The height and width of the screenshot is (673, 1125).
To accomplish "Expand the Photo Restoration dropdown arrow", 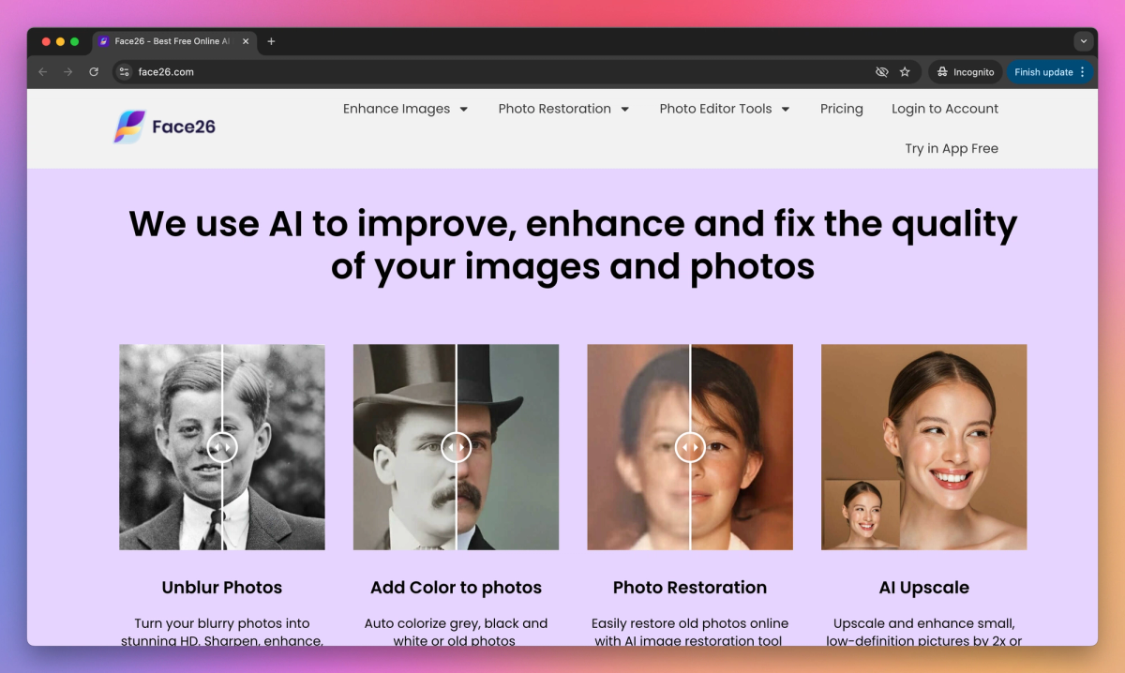I will (624, 110).
